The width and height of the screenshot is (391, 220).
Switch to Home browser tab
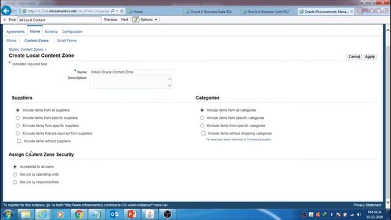pyautogui.click(x=155, y=12)
